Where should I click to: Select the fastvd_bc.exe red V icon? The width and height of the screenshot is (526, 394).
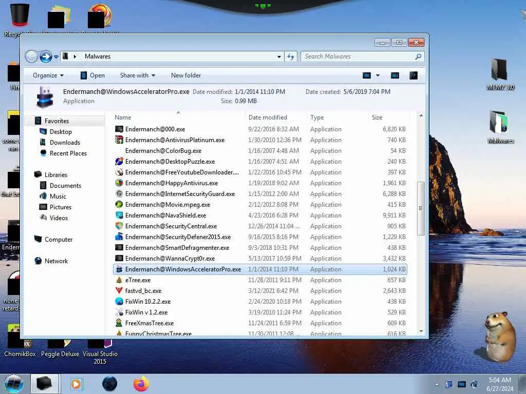[119, 291]
